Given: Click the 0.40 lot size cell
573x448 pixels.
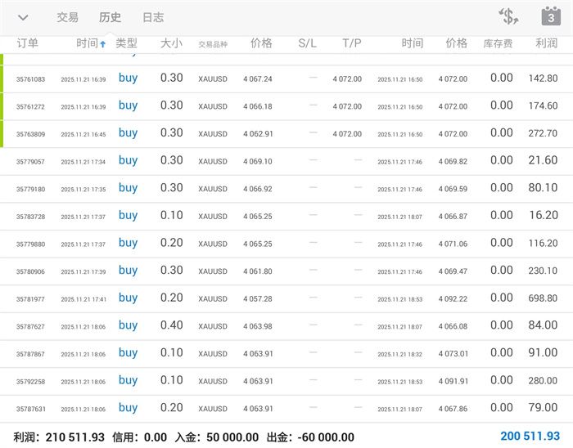Looking at the screenshot, I should point(171,325).
